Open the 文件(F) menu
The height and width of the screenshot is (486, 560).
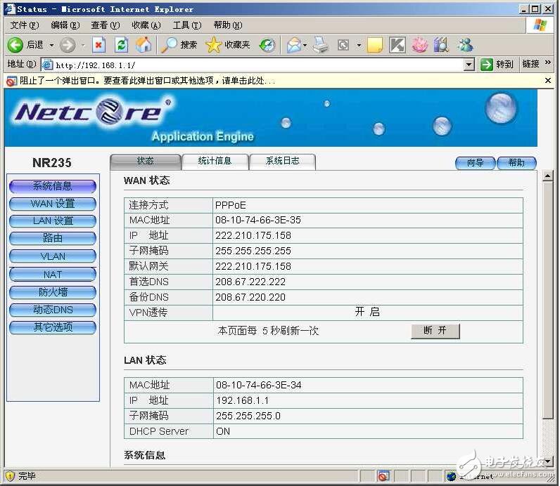click(25, 25)
